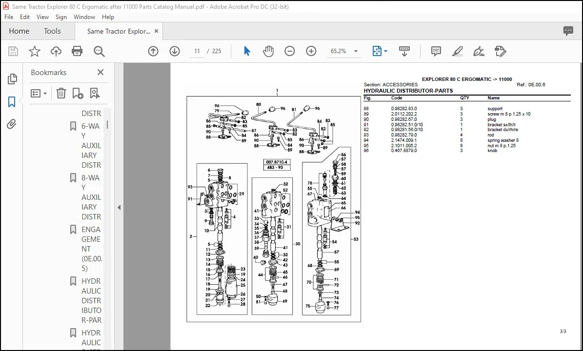Screen dimensions: 583x351
Task: Open the Window menu
Action: pos(84,17)
